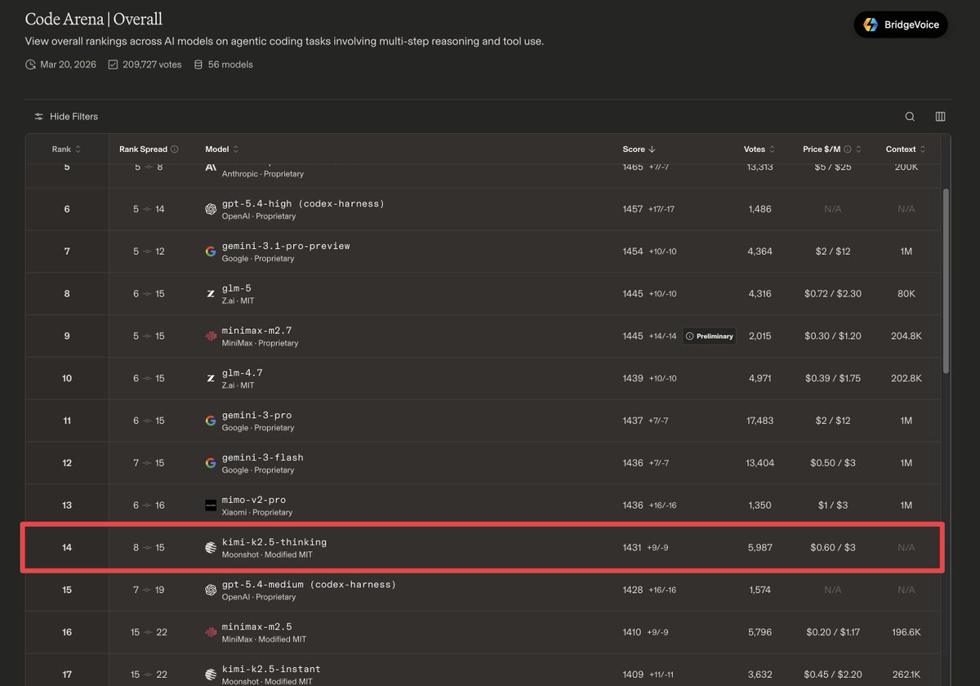The image size is (980, 686).
Task: Open gemini-3-flash model link
Action: tap(263, 457)
